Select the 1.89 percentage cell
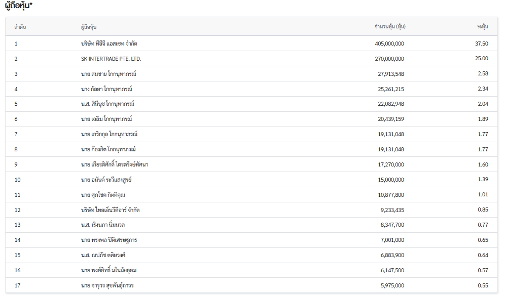 (x=483, y=119)
